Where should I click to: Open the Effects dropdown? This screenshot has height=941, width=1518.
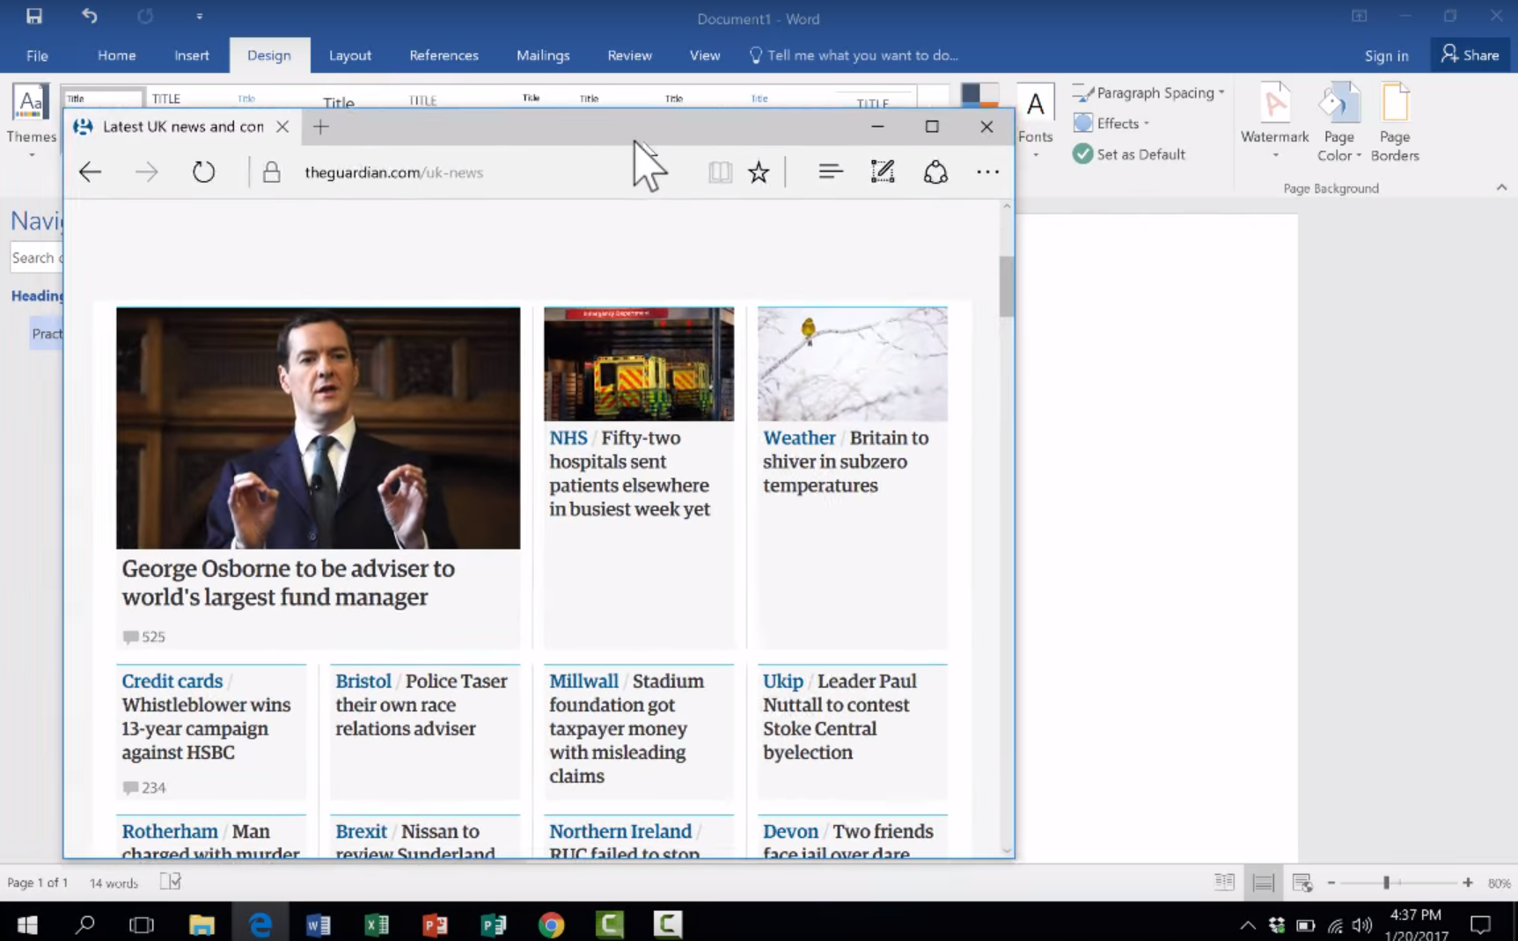tap(1111, 123)
